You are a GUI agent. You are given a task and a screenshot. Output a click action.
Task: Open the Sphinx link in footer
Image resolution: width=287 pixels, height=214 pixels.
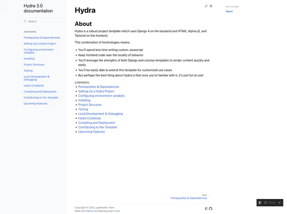[90, 211]
